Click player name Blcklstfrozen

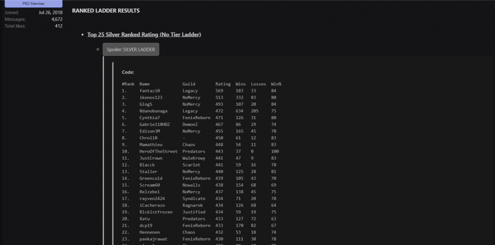pyautogui.click(x=155, y=212)
